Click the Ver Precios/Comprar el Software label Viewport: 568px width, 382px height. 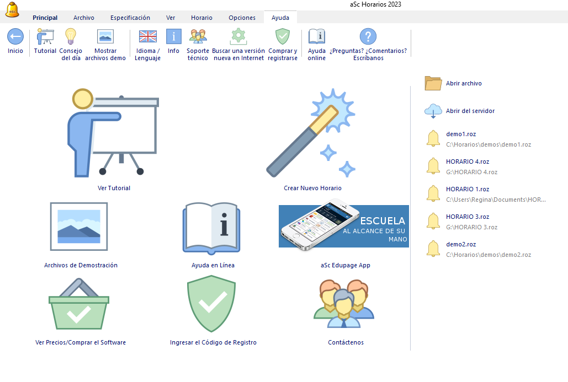tap(81, 342)
